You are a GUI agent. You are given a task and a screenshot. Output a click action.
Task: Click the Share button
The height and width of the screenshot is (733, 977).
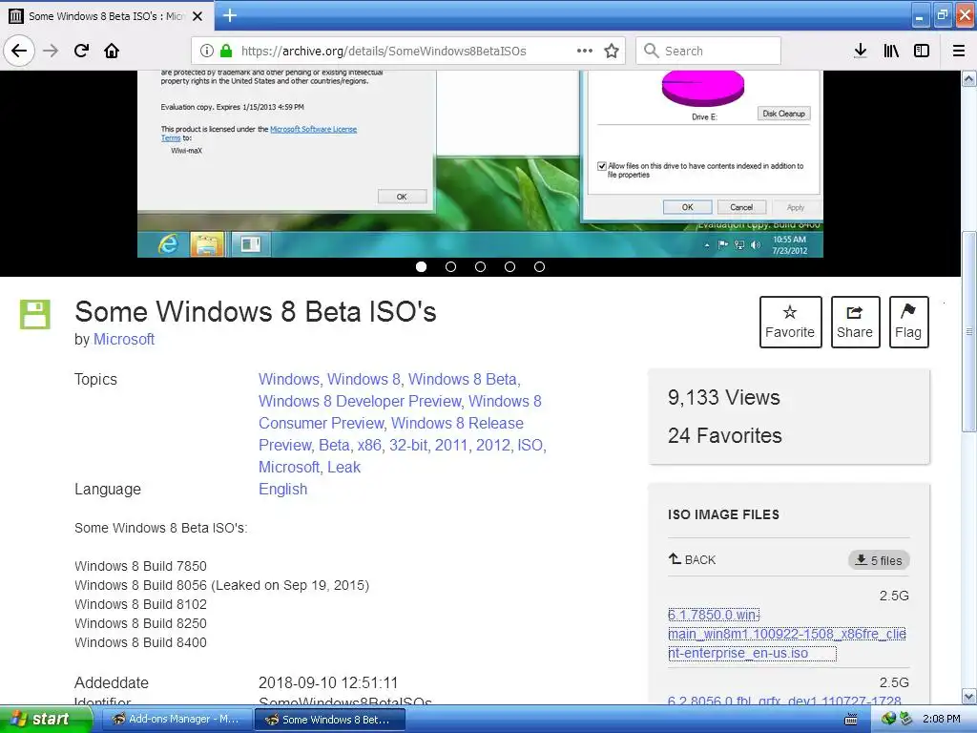(x=855, y=322)
